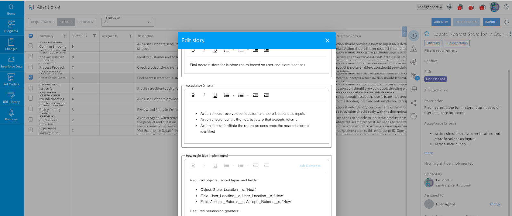Open the URL Library

11,97
